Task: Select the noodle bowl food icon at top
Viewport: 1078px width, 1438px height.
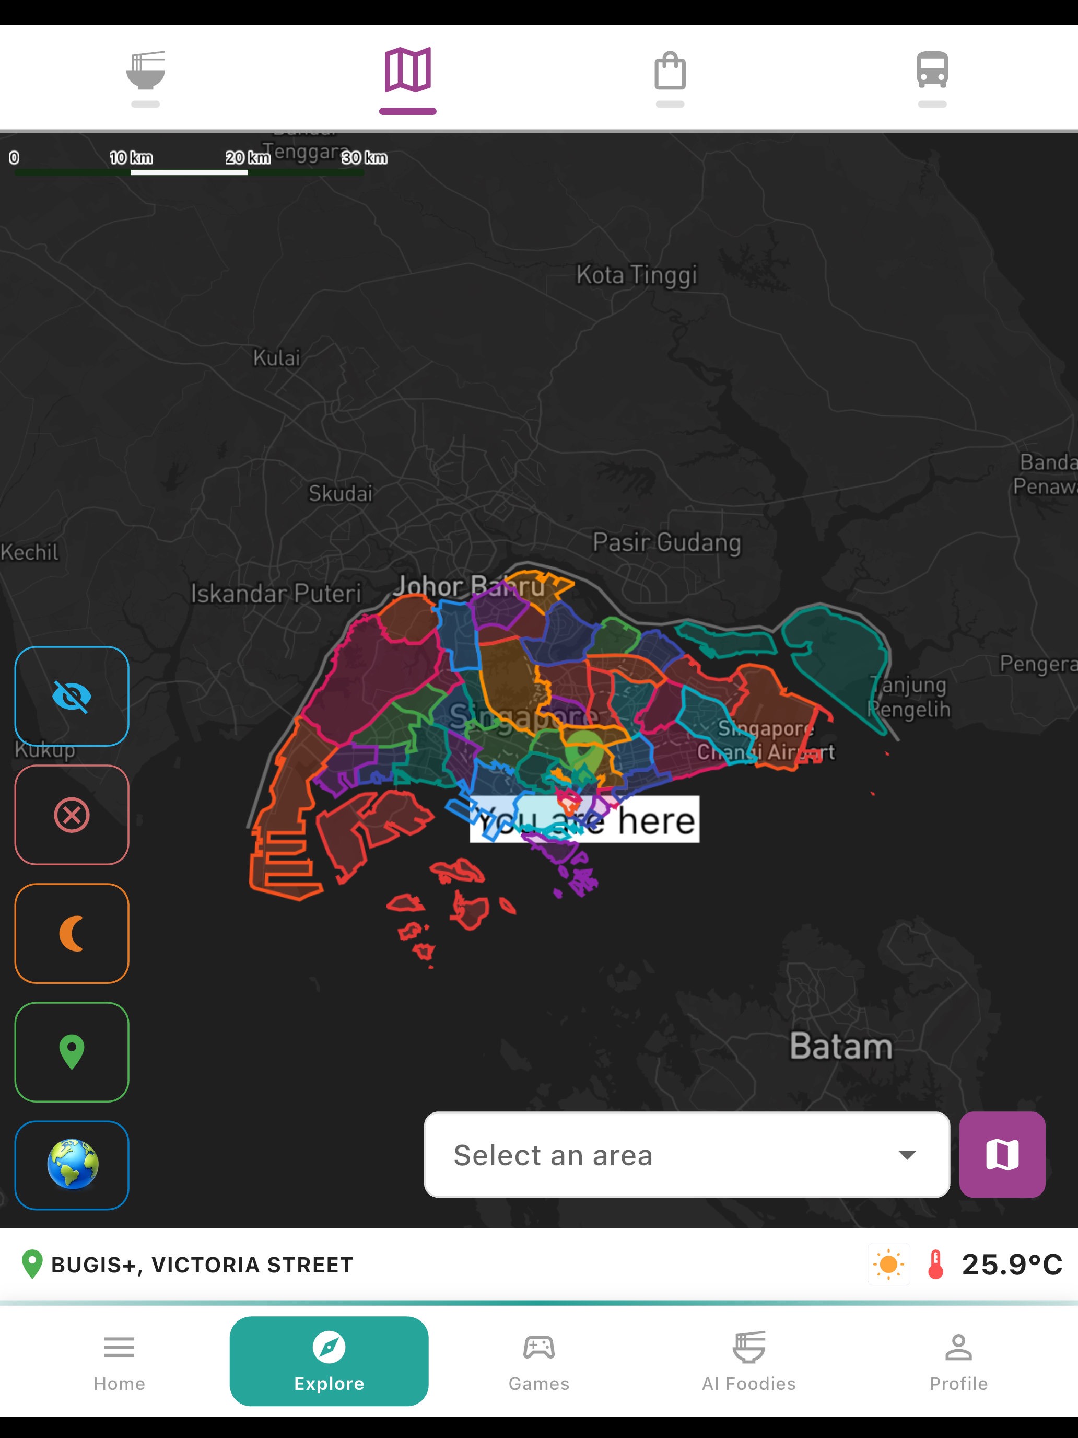Action: click(x=146, y=72)
